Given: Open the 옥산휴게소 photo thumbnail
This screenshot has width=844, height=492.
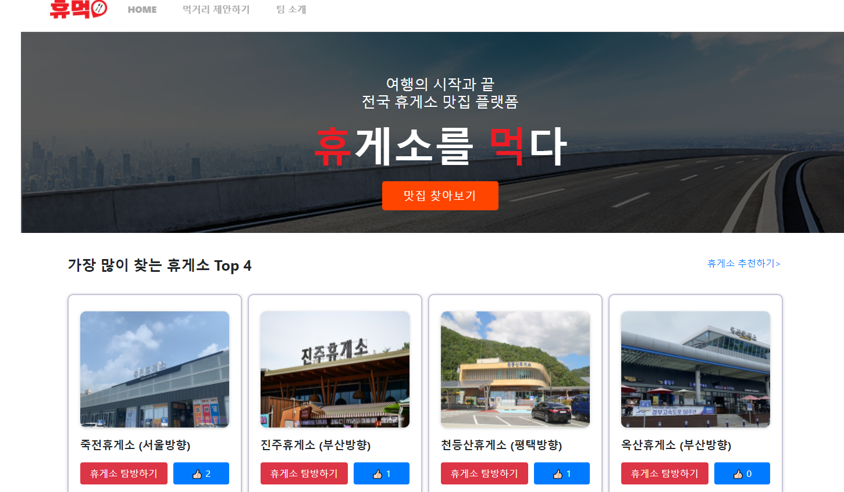Looking at the screenshot, I should (696, 369).
